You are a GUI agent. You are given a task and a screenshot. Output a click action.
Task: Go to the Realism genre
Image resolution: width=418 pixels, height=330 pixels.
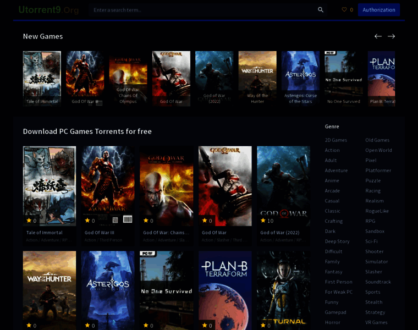click(x=375, y=201)
